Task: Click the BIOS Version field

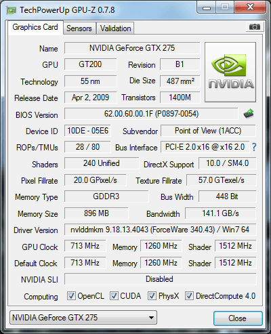Action: pyautogui.click(x=151, y=114)
